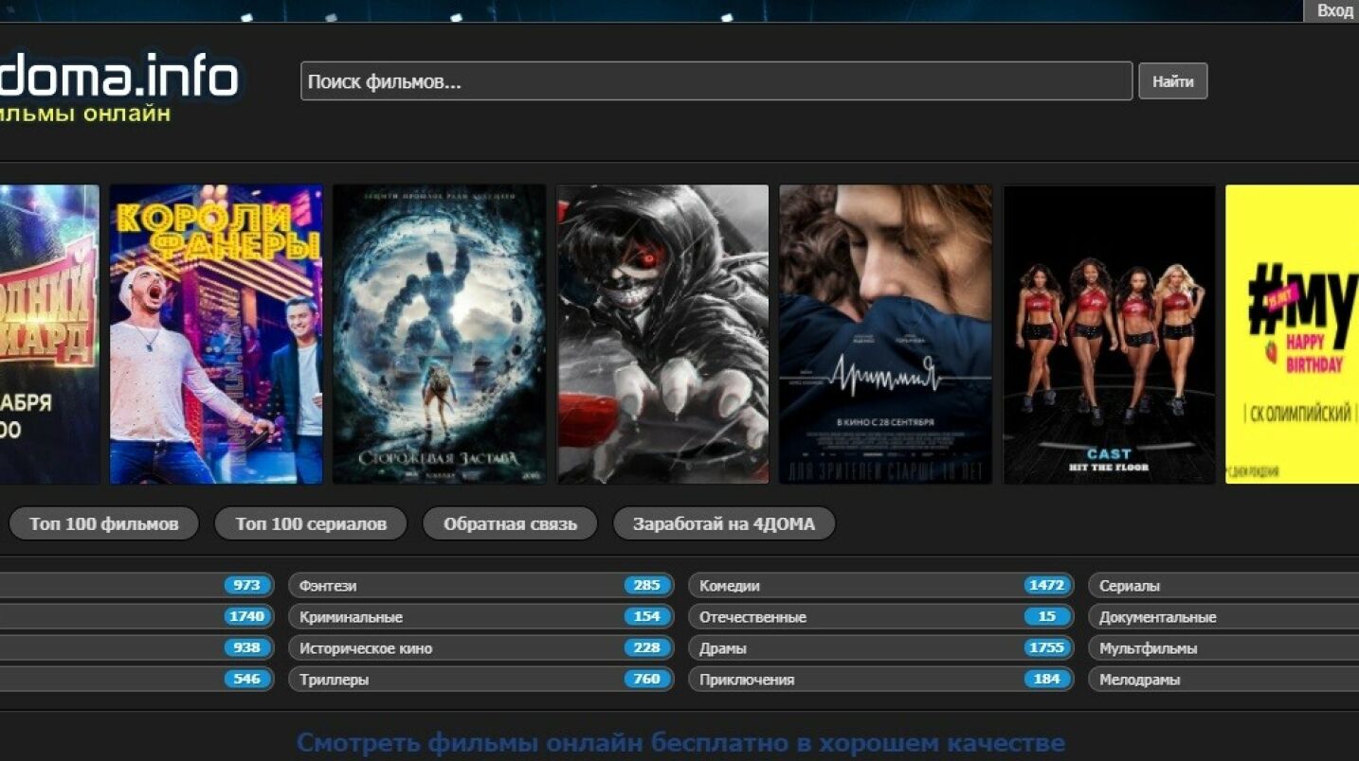The image size is (1359, 761).
Task: Choose the Аритмия movie poster
Action: click(x=885, y=334)
